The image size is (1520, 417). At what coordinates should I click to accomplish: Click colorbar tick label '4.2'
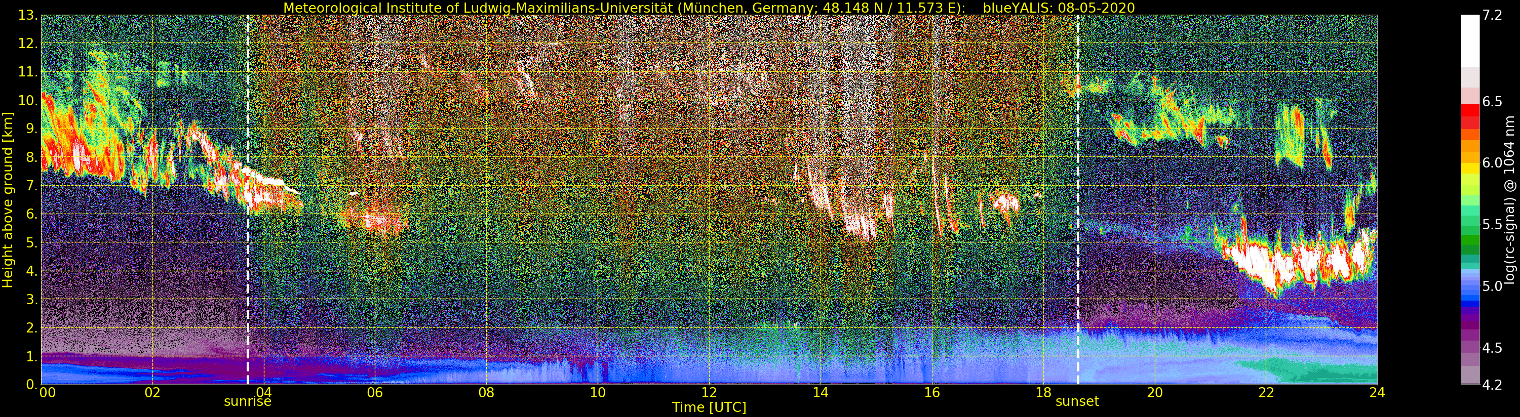[x=1492, y=385]
